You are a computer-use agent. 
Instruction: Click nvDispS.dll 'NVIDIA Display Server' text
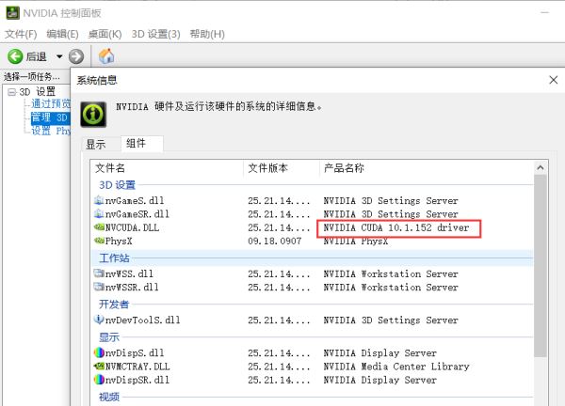(x=379, y=352)
